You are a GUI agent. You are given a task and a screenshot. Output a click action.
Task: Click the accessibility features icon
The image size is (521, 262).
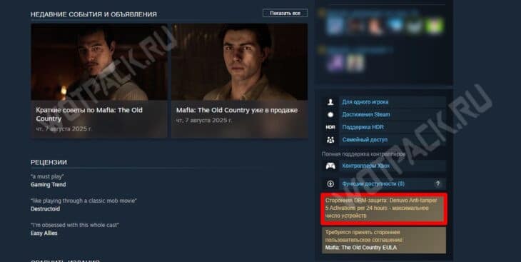point(330,184)
